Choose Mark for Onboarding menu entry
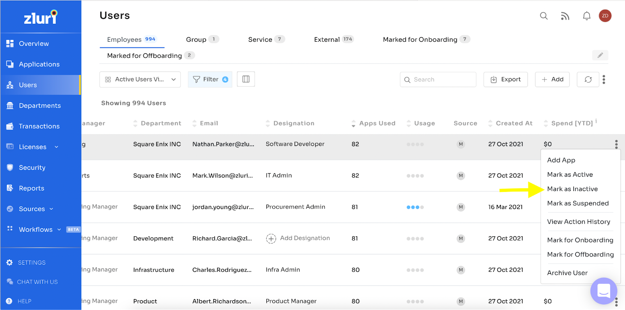Viewport: 625px width, 310px height. 580,240
